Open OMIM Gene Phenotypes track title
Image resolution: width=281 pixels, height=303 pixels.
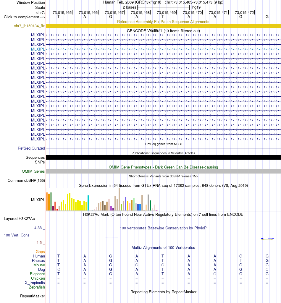point(163,167)
